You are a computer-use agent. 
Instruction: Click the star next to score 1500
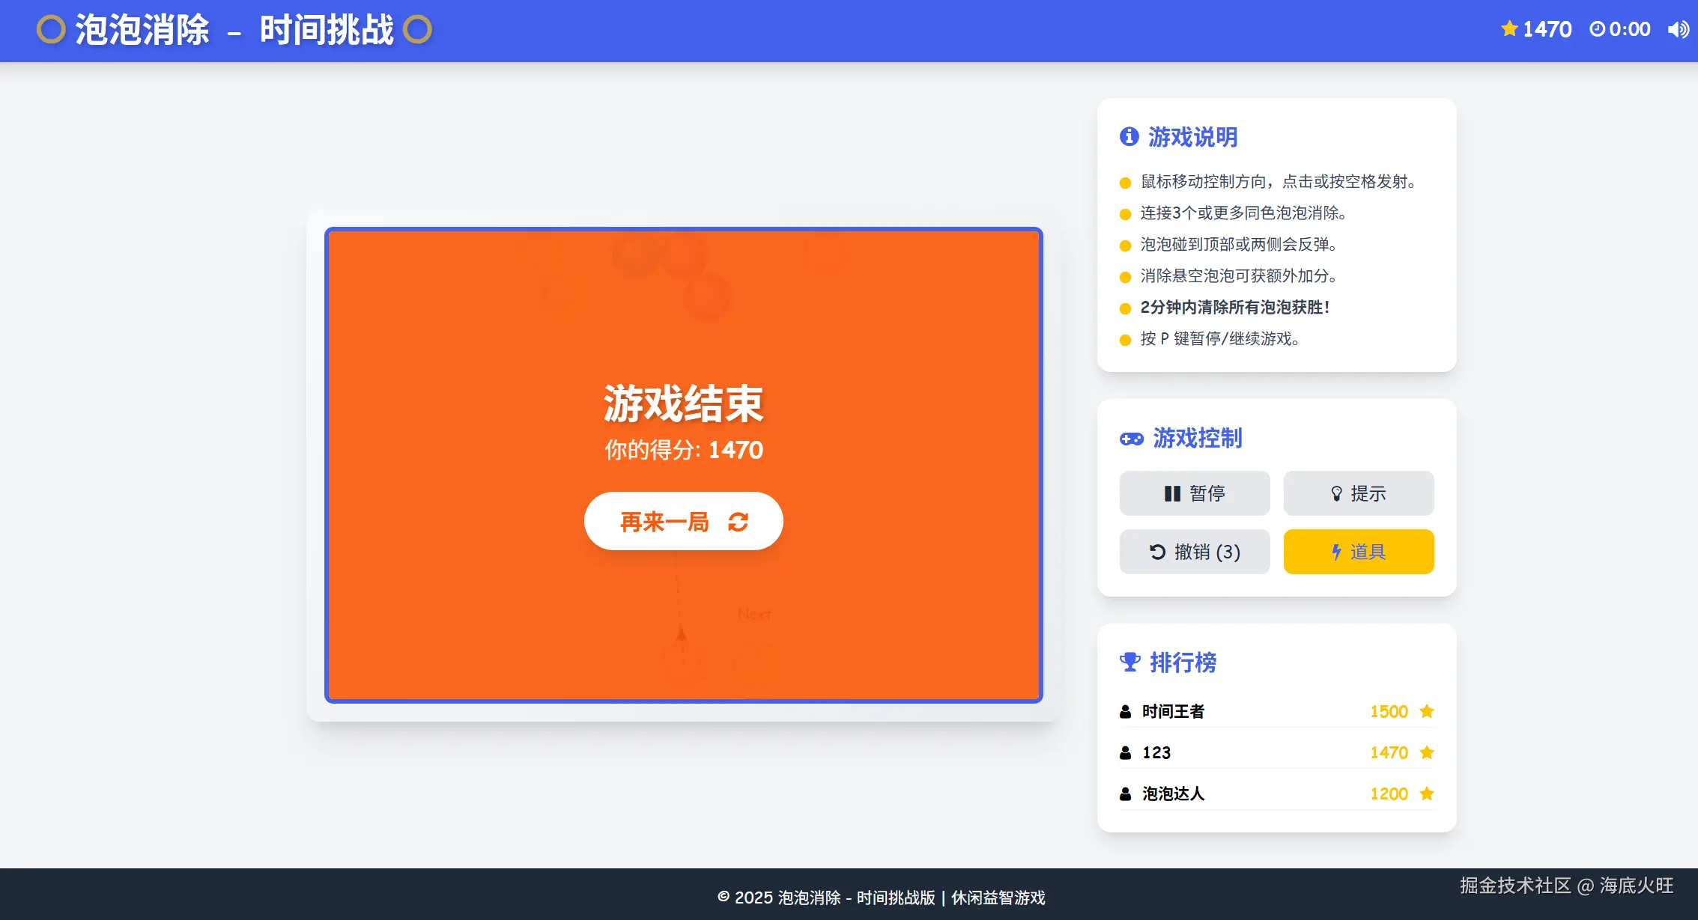[x=1426, y=711]
